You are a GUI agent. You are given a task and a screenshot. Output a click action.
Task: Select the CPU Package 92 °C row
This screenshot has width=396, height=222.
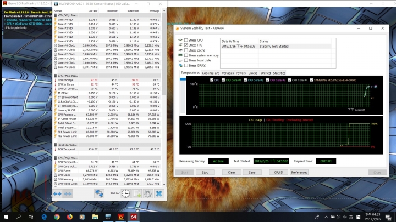[x=107, y=80]
